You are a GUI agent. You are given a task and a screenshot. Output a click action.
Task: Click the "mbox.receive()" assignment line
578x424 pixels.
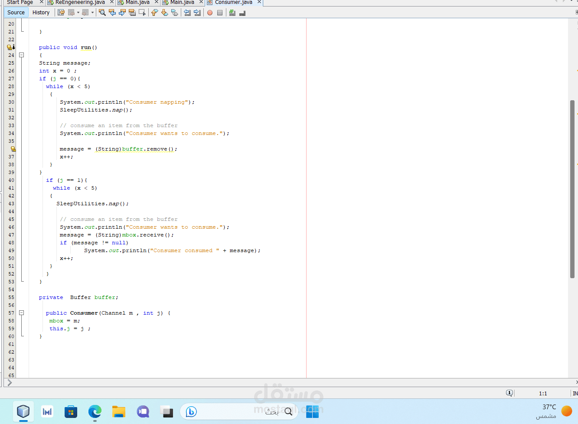coord(117,235)
